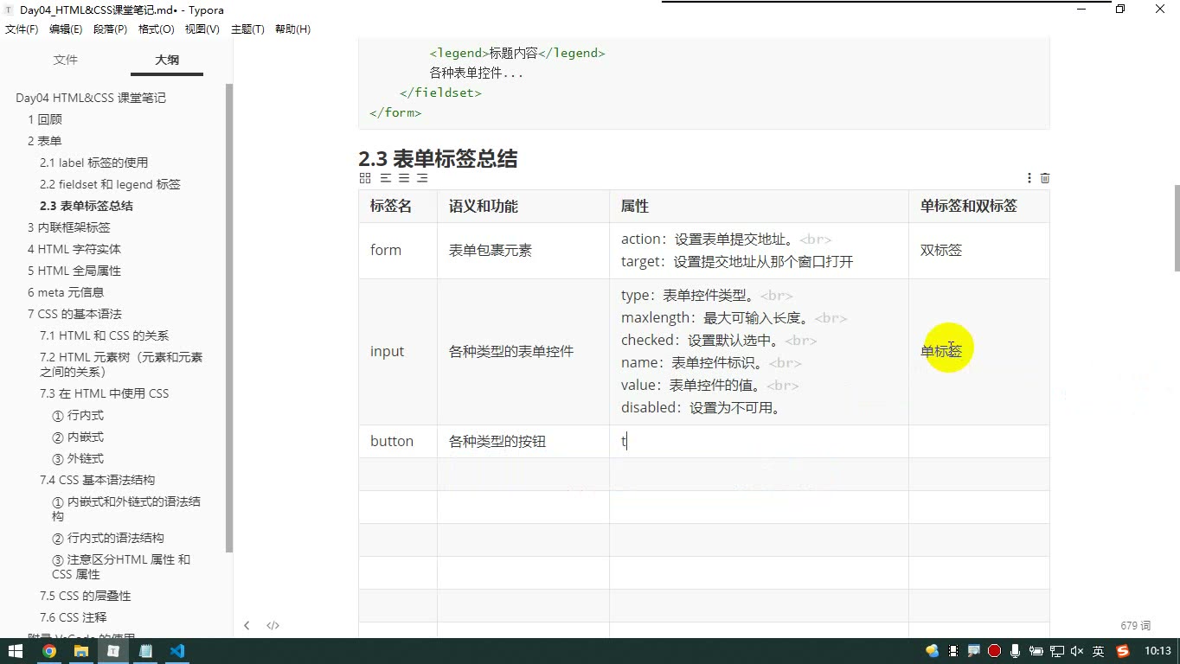Switch to Google Chrome in the taskbar
Viewport: 1180px width, 664px height.
(x=49, y=651)
